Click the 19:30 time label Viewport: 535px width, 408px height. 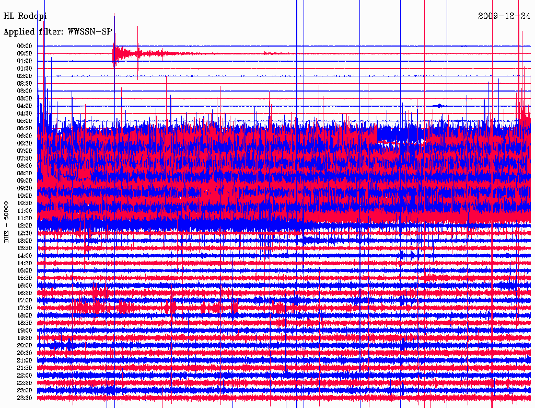tap(25, 338)
